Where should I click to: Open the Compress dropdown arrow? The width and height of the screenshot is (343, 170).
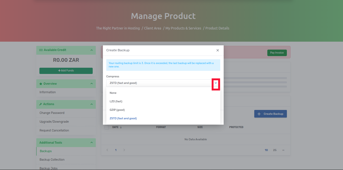tap(216, 83)
